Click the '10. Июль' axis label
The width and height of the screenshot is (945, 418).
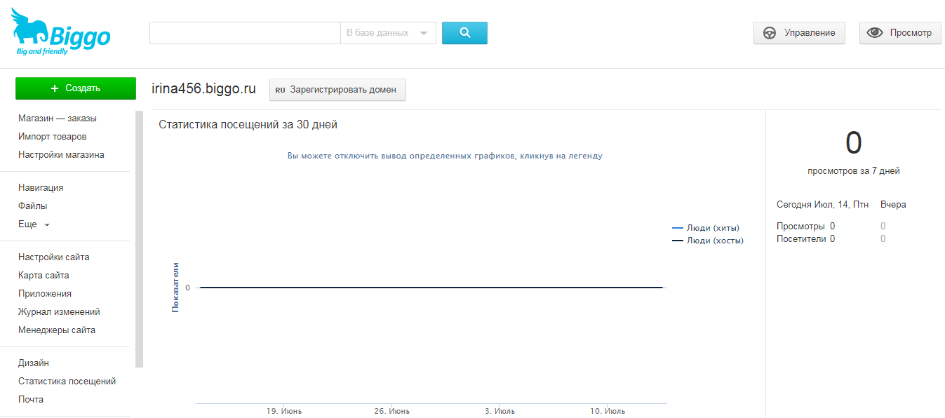click(607, 411)
